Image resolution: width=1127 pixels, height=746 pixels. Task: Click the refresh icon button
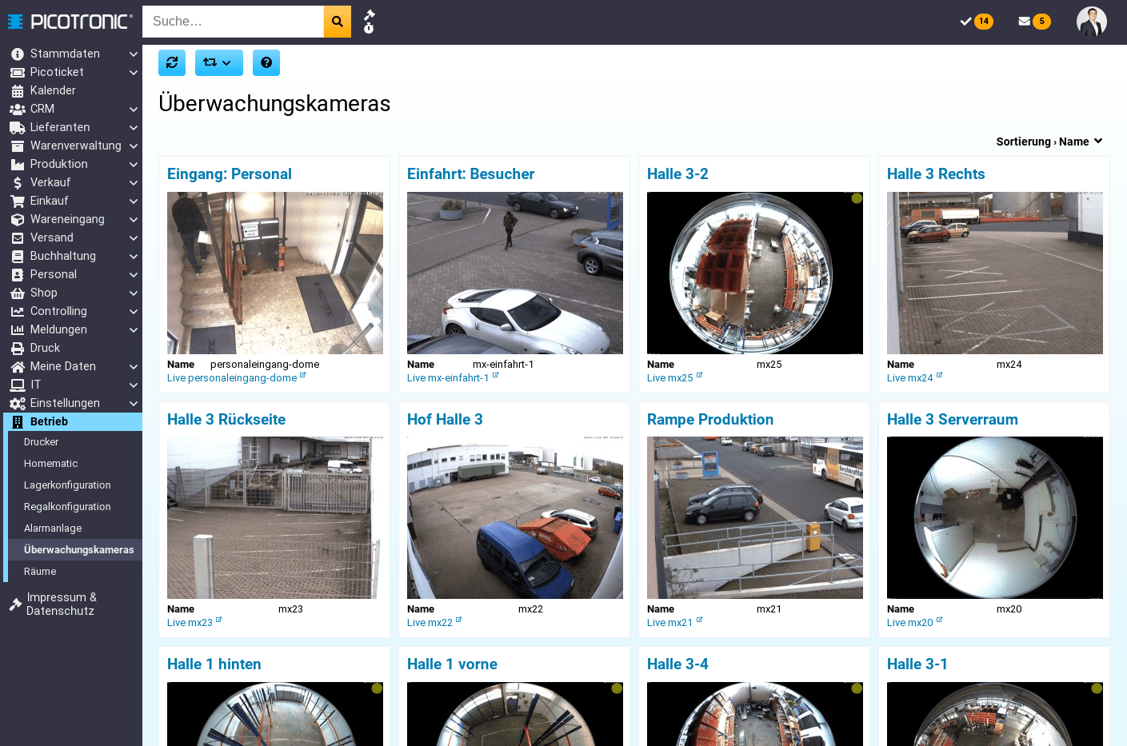pyautogui.click(x=172, y=62)
